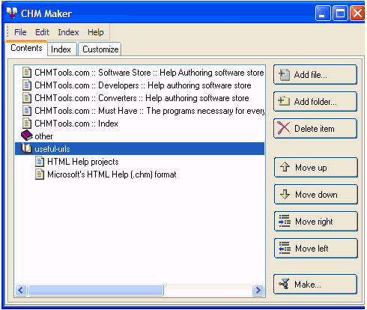Switch to the Index tab
The image size is (367, 310).
[61, 49]
